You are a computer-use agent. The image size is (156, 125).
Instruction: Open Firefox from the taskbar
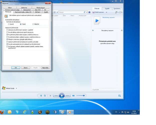pyautogui.click(x=2, y=112)
